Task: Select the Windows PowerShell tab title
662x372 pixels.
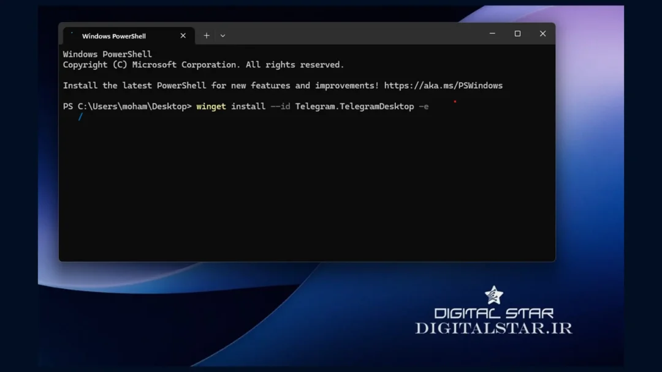Action: click(114, 36)
